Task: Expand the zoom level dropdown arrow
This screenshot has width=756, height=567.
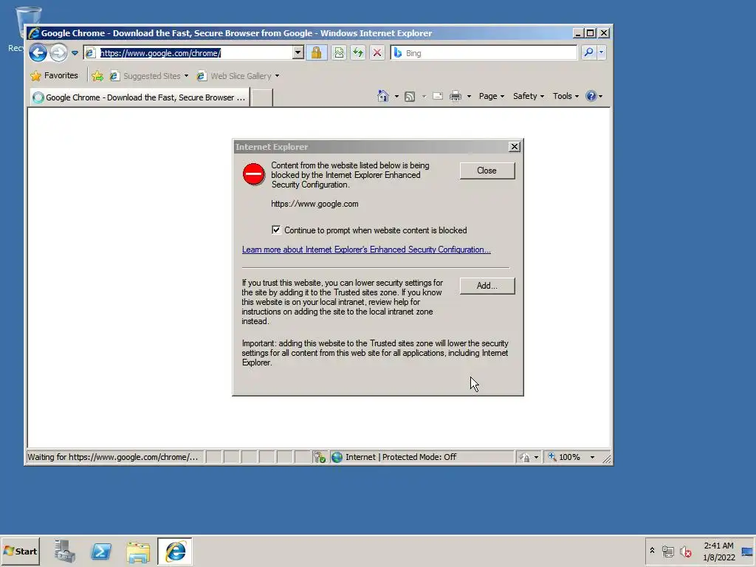Action: point(593,457)
